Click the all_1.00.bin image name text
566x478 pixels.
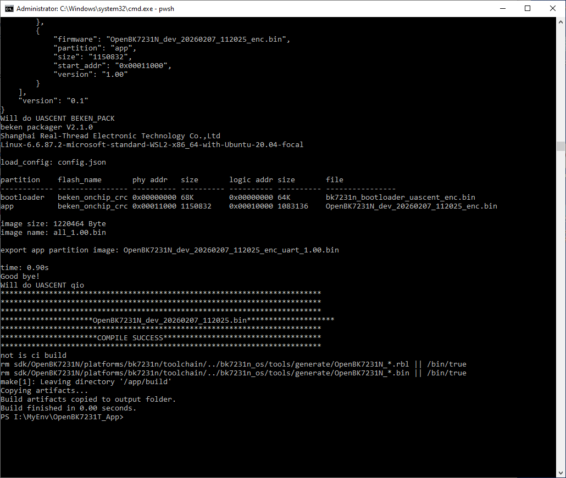click(x=80, y=233)
